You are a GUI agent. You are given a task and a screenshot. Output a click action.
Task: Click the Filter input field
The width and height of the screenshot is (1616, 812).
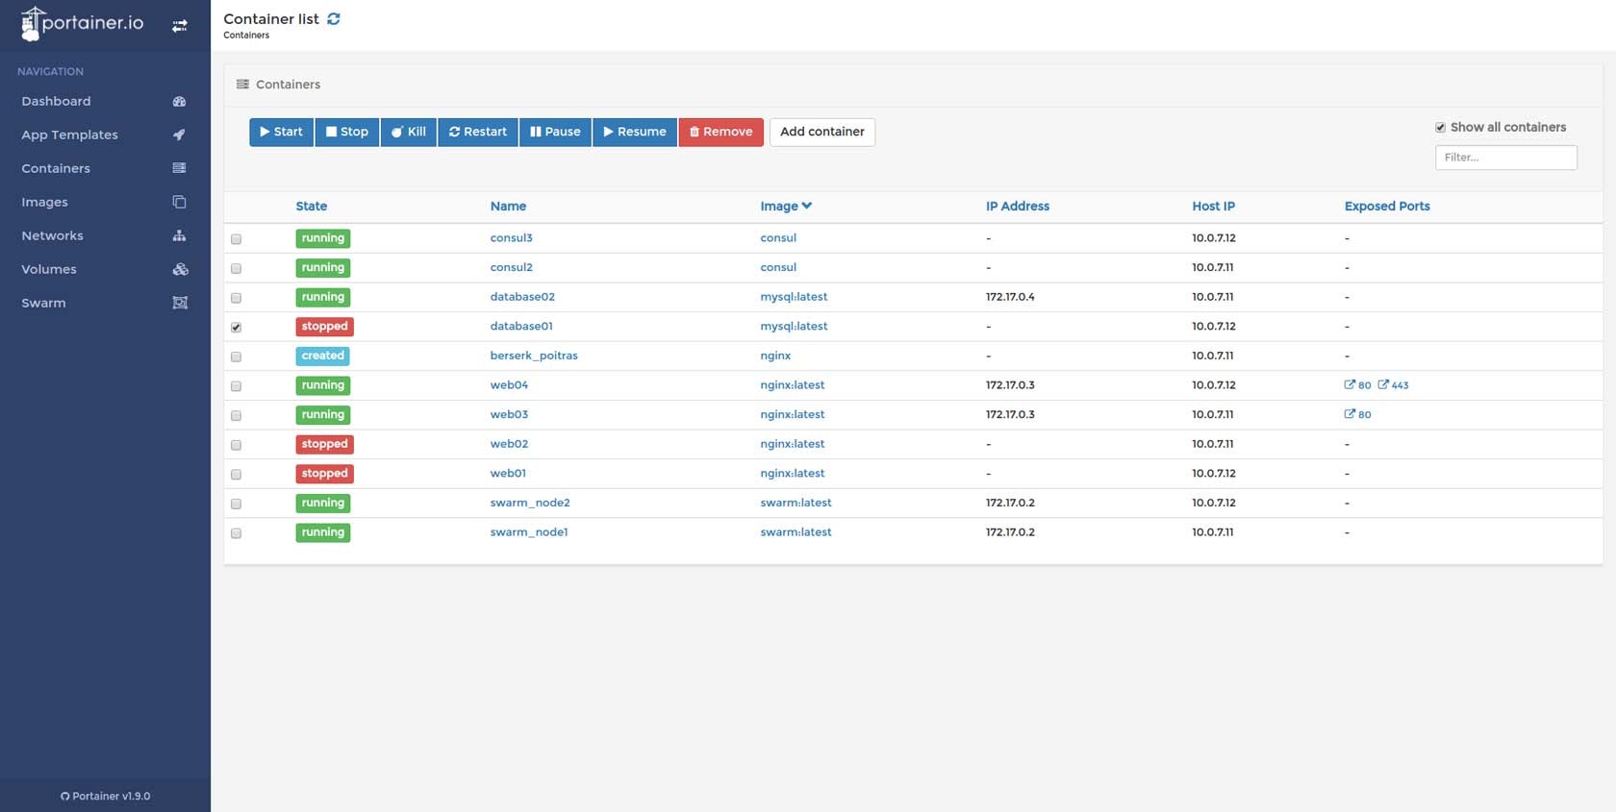click(1505, 158)
